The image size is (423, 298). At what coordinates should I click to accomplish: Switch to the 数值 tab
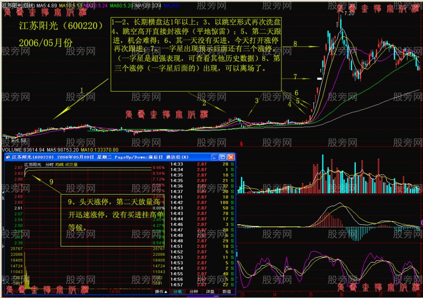(226, 291)
